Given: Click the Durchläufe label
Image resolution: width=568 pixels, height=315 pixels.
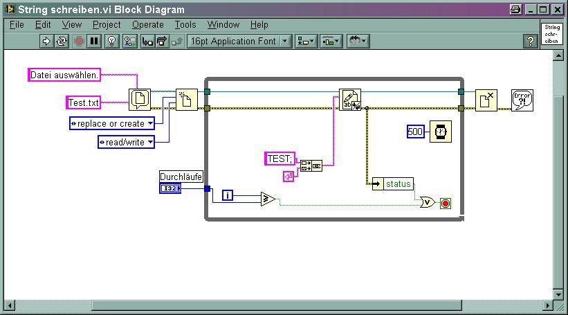Looking at the screenshot, I should tap(181, 177).
